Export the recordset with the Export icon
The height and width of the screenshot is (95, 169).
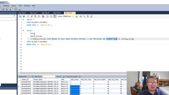pyautogui.click(x=64, y=77)
